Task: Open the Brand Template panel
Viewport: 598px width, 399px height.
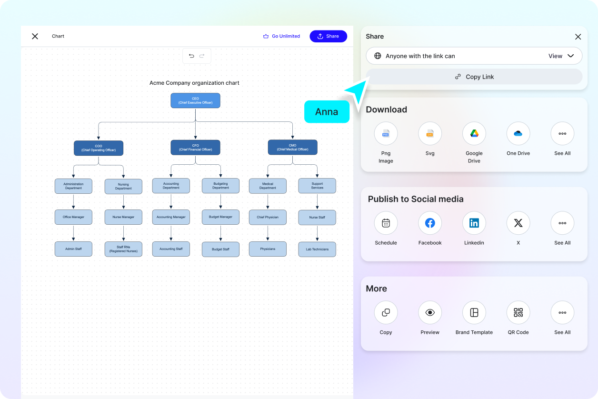Action: (x=474, y=312)
